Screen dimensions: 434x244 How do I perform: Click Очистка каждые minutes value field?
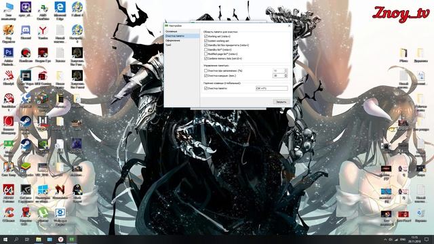(x=279, y=75)
